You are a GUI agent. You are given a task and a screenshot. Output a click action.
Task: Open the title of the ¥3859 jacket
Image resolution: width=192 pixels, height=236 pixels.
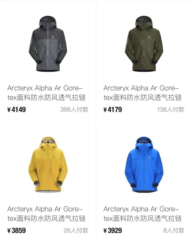point(46,214)
